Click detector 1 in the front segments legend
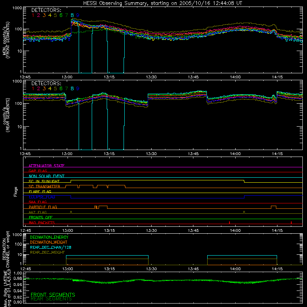 pyautogui.click(x=33, y=15)
